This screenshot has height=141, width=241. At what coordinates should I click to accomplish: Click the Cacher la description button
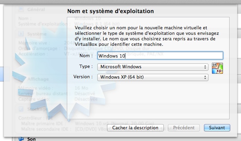click(135, 128)
